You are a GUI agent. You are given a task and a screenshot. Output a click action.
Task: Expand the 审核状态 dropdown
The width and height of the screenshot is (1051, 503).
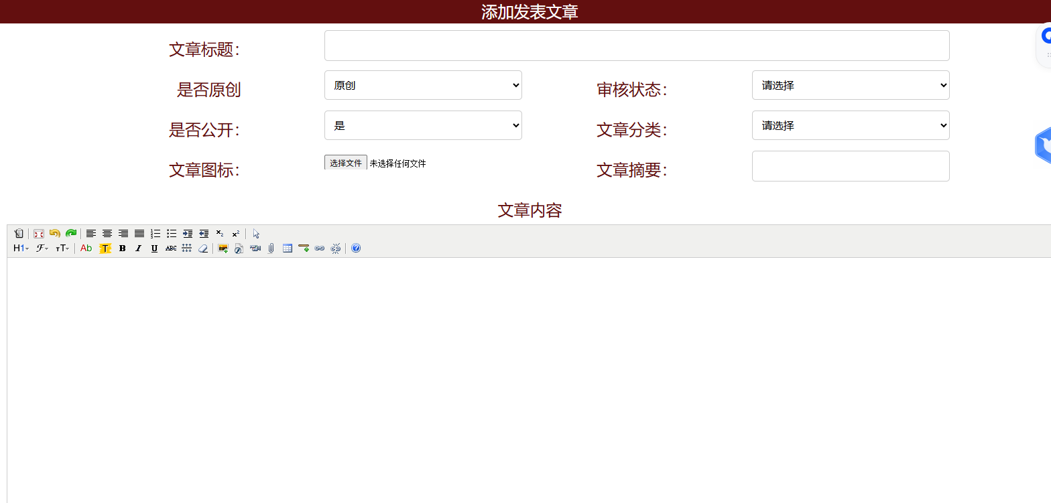(x=850, y=85)
